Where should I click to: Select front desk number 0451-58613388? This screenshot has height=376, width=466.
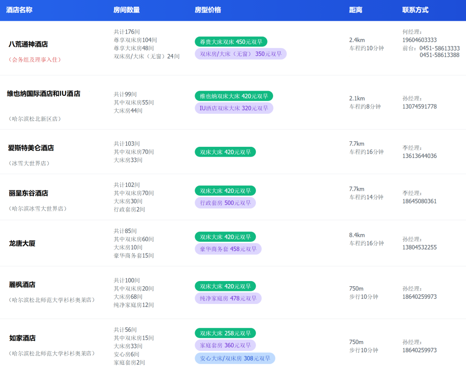pyautogui.click(x=439, y=55)
